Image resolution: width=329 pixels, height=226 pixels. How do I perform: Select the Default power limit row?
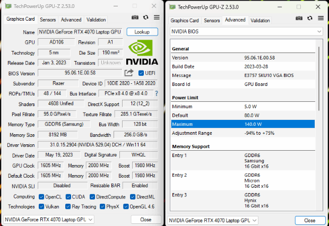[243, 115]
